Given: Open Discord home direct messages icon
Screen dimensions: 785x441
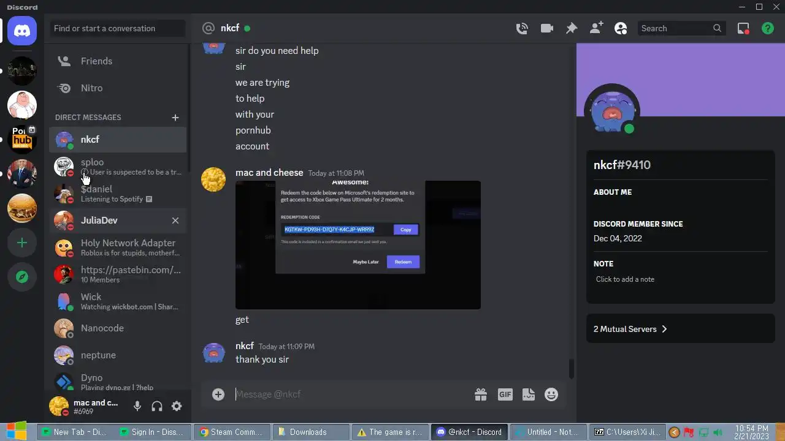Looking at the screenshot, I should tap(22, 30).
